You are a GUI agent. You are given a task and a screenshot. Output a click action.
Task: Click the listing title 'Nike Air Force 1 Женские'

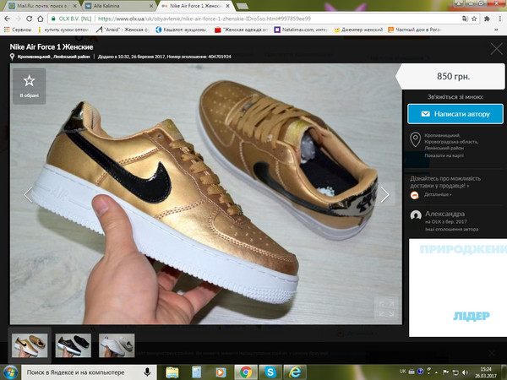click(x=52, y=47)
